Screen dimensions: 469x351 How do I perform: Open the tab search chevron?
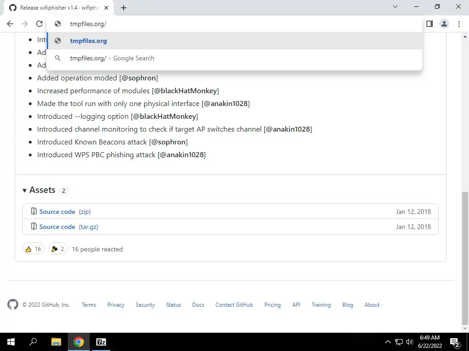coord(395,6)
